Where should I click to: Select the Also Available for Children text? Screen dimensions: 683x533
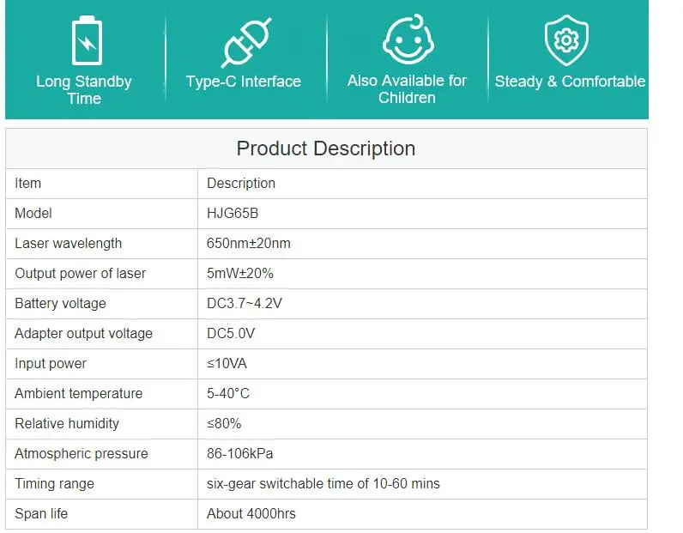[x=407, y=89]
